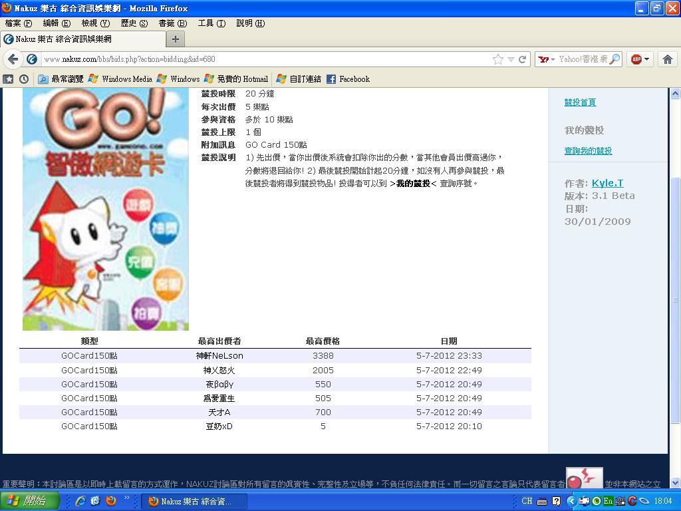Open the Windows bookmark

point(178,79)
